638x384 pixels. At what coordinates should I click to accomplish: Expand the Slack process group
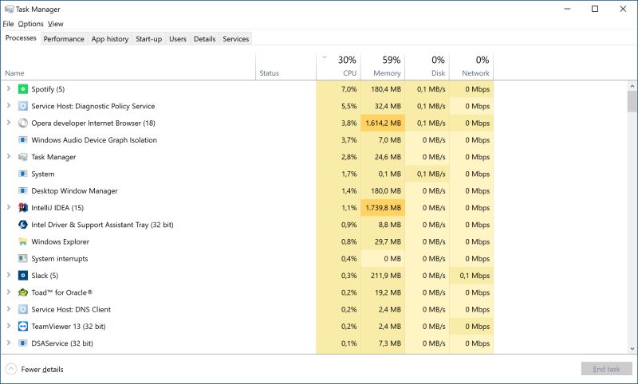coord(9,275)
